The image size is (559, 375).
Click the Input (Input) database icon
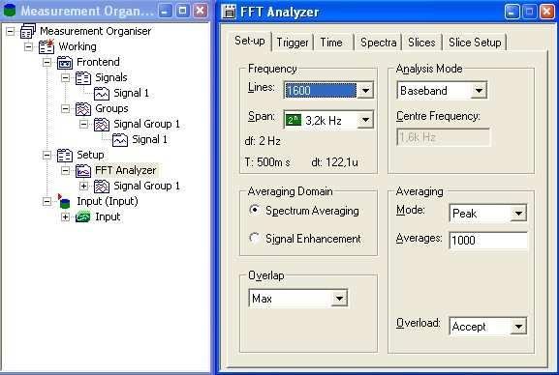point(64,201)
